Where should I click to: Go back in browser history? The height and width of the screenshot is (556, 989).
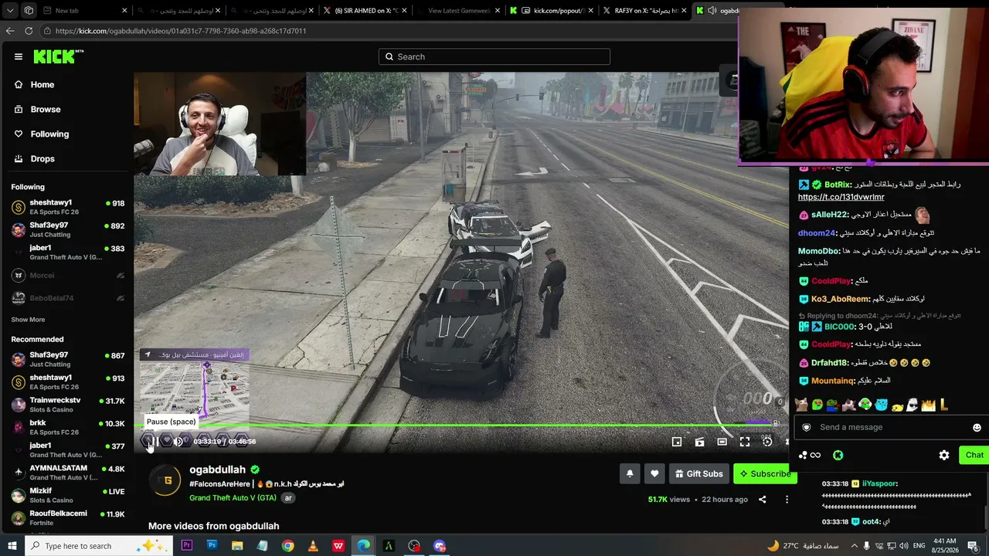[x=10, y=31]
